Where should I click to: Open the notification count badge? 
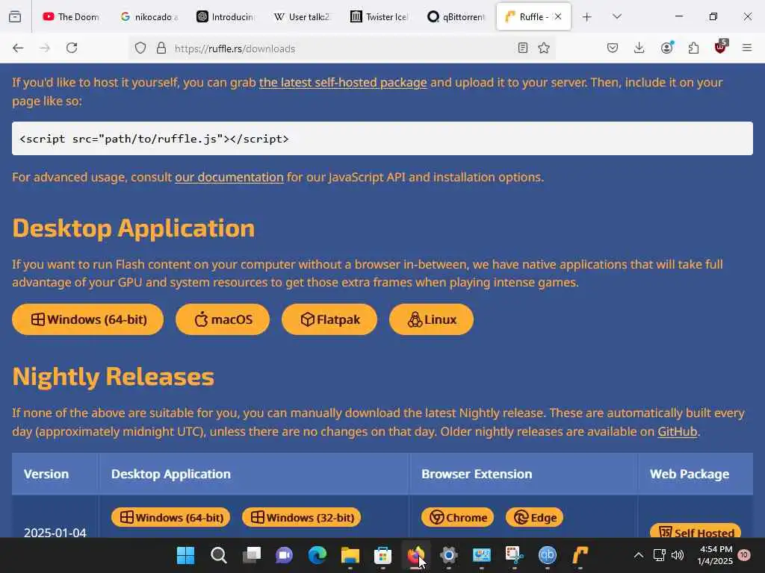(744, 555)
